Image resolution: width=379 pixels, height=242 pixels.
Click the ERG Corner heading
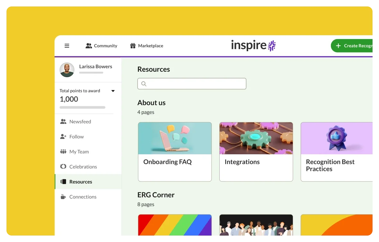(x=156, y=195)
